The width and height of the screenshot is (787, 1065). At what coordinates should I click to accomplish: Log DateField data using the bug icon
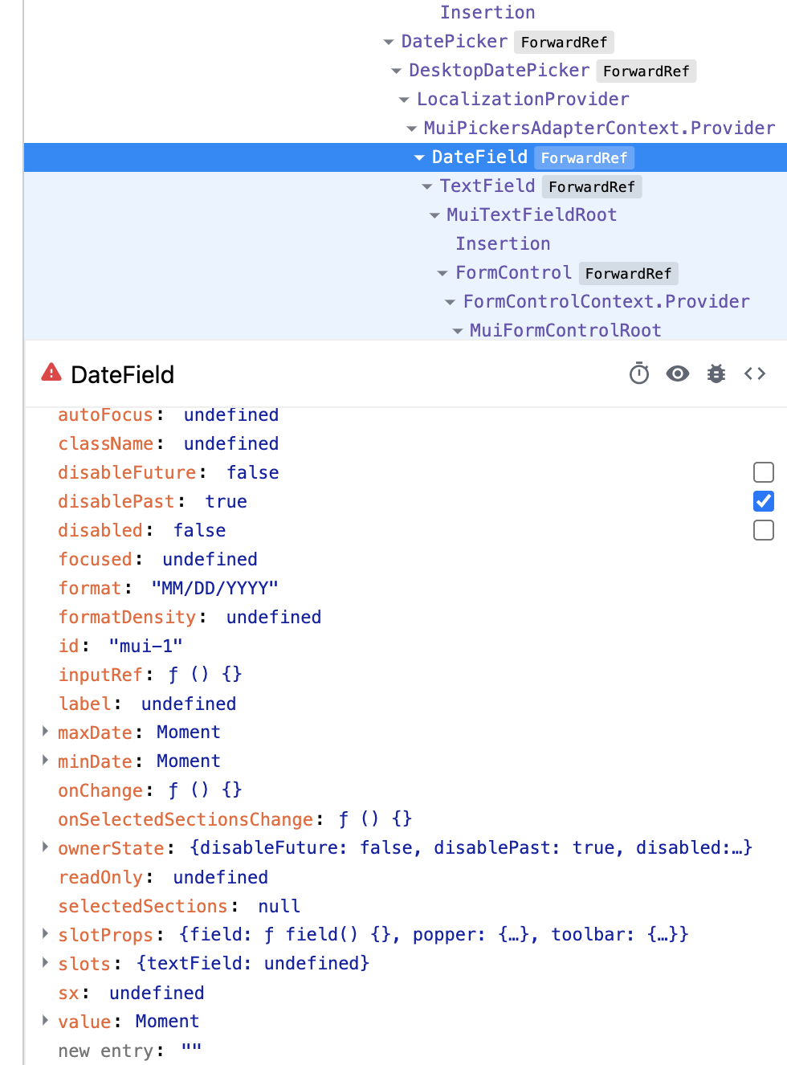pos(716,373)
